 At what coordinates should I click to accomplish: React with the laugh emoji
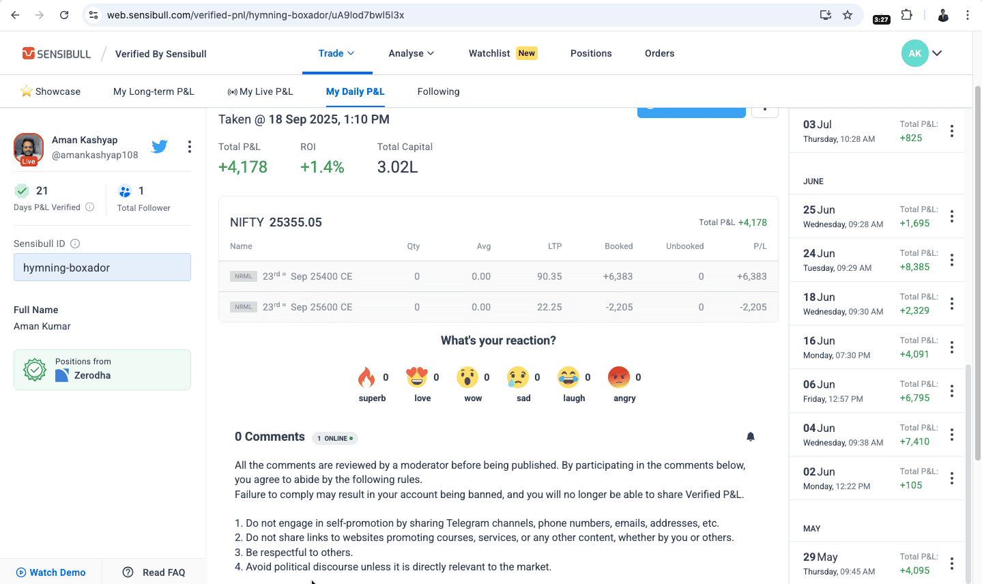pyautogui.click(x=568, y=377)
